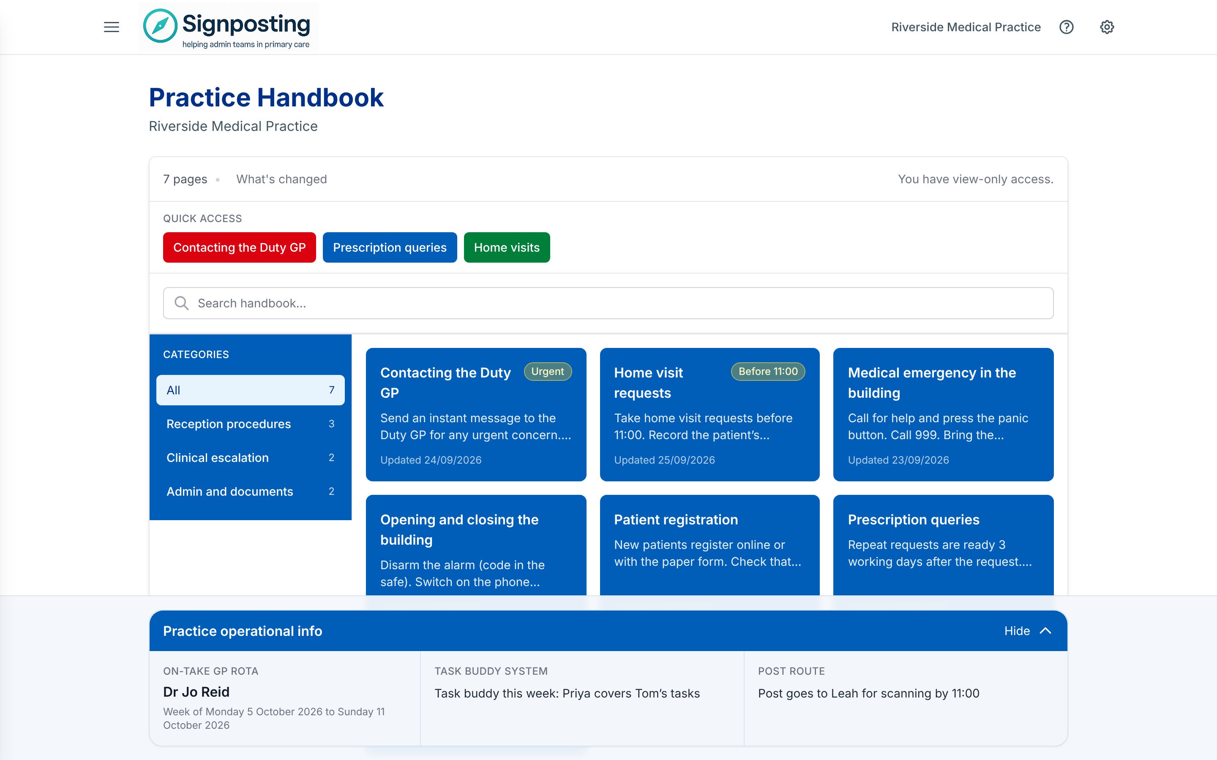Open the hamburger navigation menu
Image resolution: width=1217 pixels, height=760 pixels.
(111, 27)
